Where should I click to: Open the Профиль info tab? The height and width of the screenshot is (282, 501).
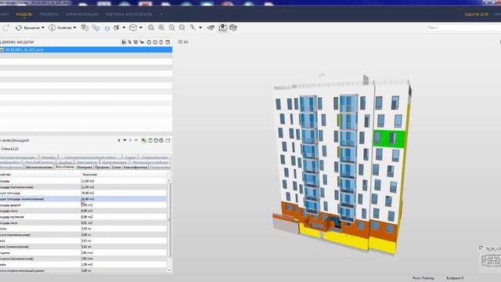pyautogui.click(x=102, y=167)
